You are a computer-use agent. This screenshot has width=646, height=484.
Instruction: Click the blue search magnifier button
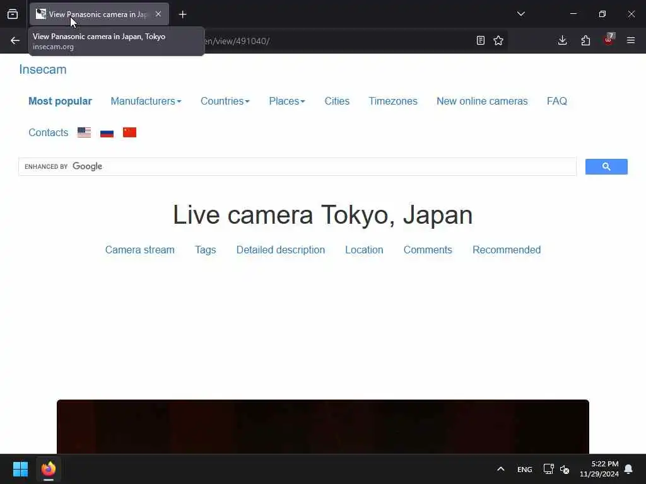[606, 166]
